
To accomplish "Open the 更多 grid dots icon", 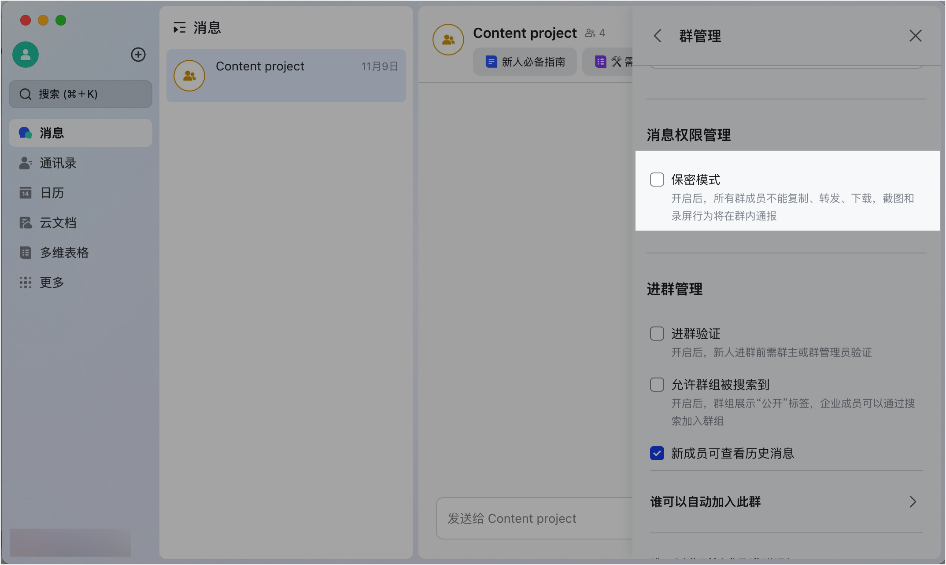I will pyautogui.click(x=26, y=282).
